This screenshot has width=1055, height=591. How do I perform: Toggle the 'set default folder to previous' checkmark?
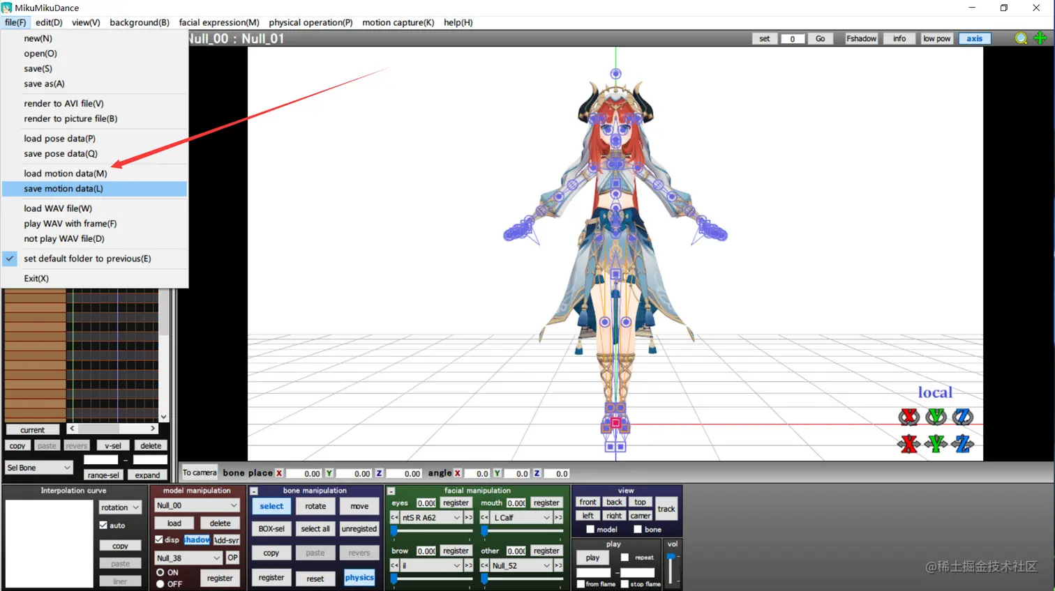tap(10, 259)
